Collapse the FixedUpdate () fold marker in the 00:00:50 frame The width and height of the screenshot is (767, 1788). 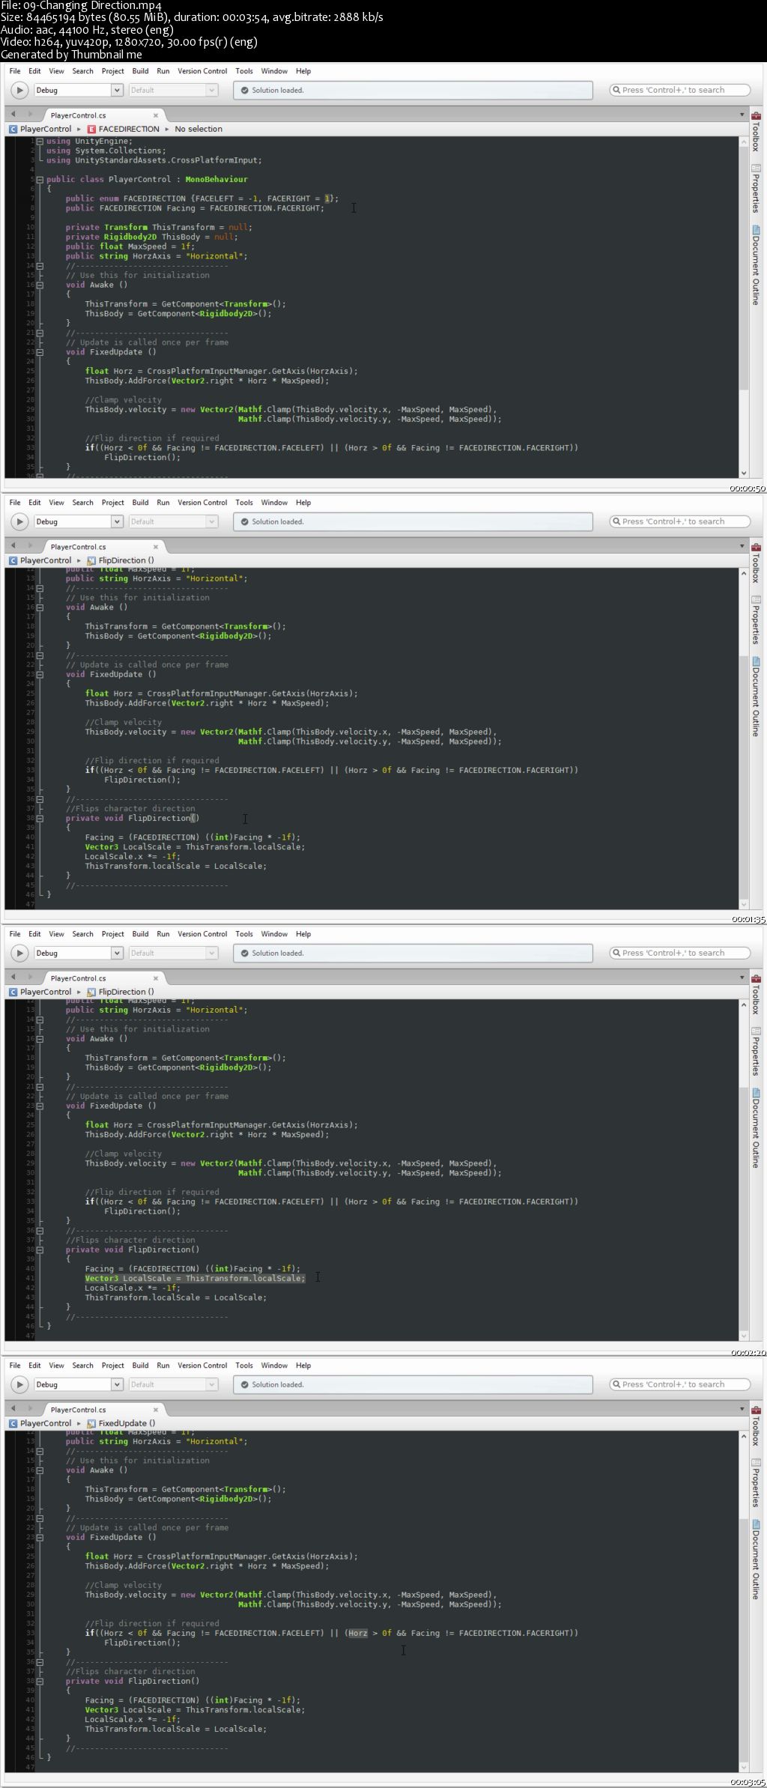40,352
